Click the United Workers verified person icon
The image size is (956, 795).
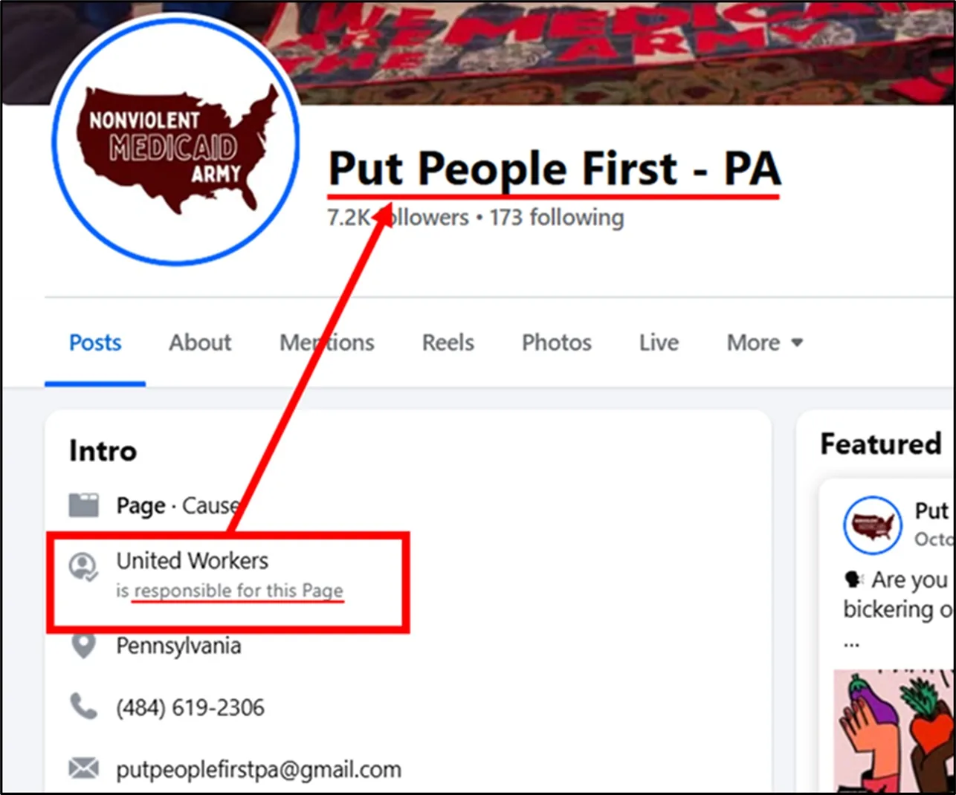point(83,566)
